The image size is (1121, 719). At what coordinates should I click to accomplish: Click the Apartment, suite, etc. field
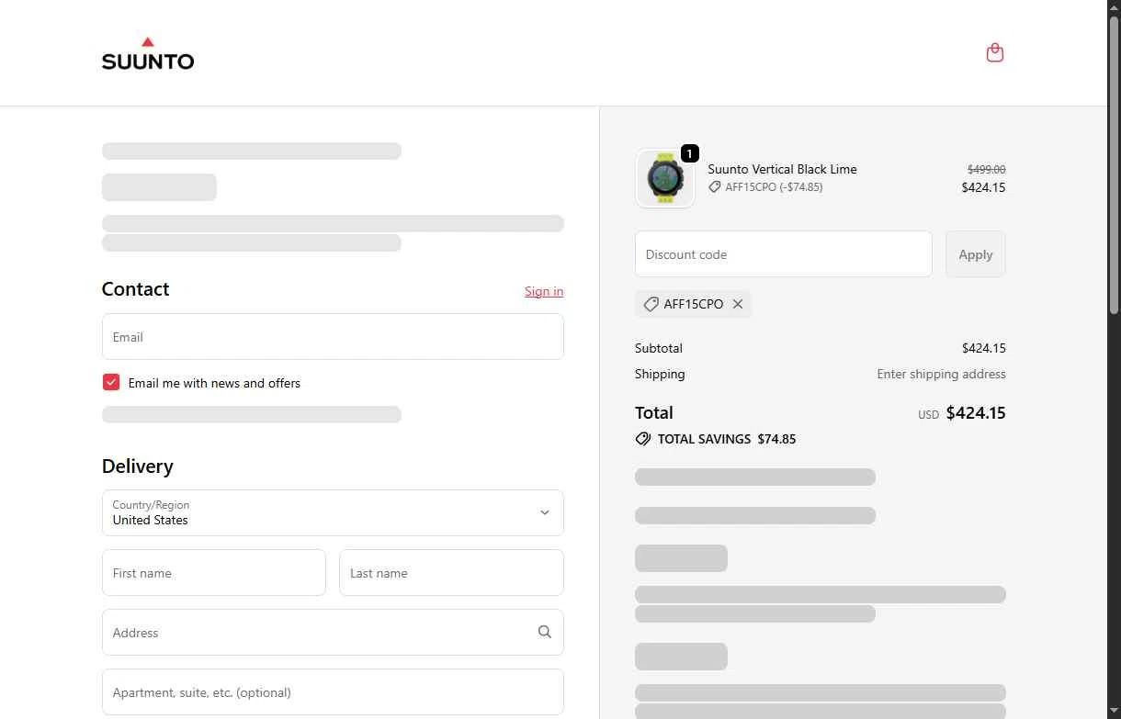[333, 692]
